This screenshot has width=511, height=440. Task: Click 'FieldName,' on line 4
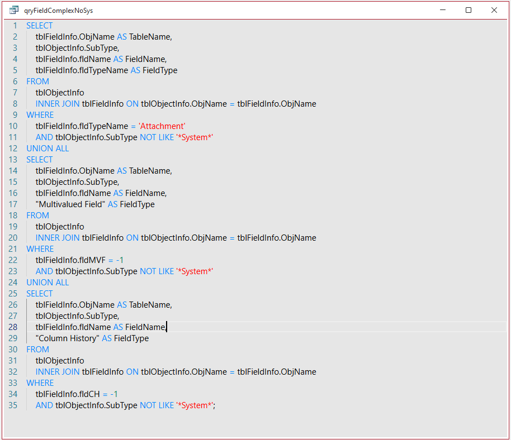click(146, 59)
